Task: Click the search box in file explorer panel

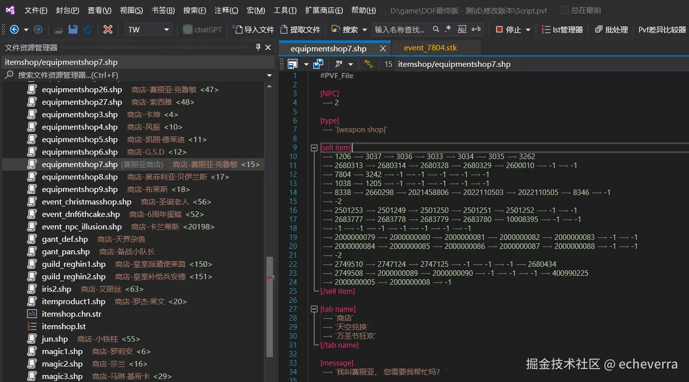Action: [134, 75]
